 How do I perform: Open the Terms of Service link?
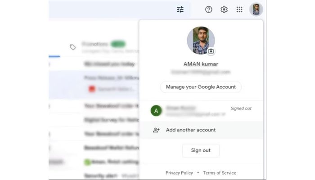point(220,173)
